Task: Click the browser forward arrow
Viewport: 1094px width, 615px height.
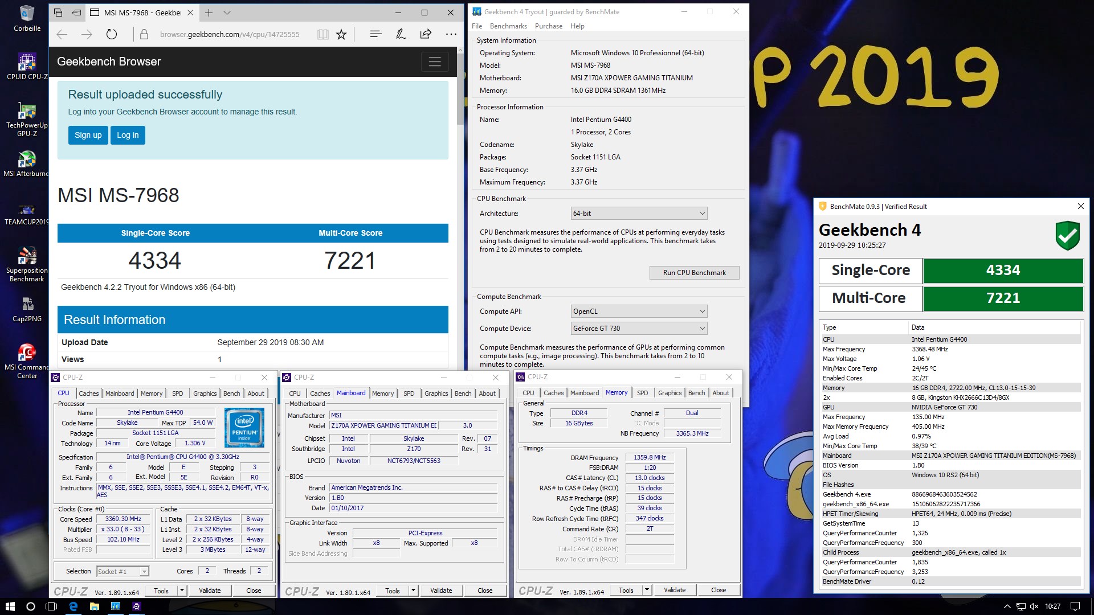Action: 87,34
